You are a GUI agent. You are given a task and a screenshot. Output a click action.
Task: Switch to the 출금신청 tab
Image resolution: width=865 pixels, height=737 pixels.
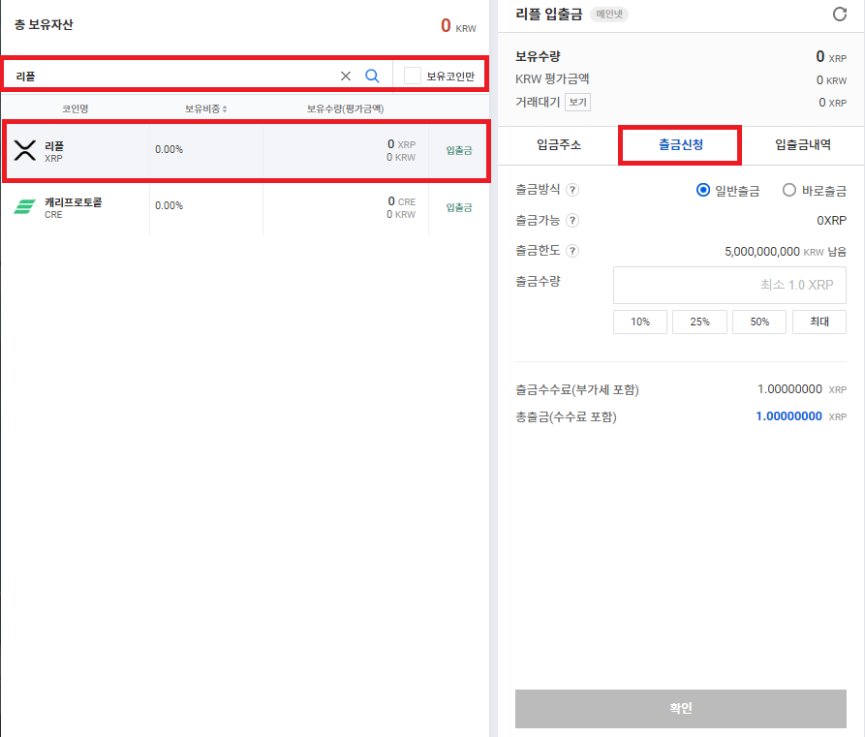coord(680,145)
